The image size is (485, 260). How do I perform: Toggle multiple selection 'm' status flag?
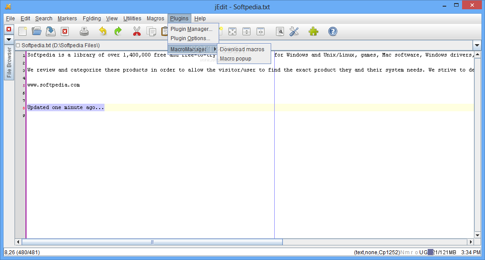pos(407,252)
